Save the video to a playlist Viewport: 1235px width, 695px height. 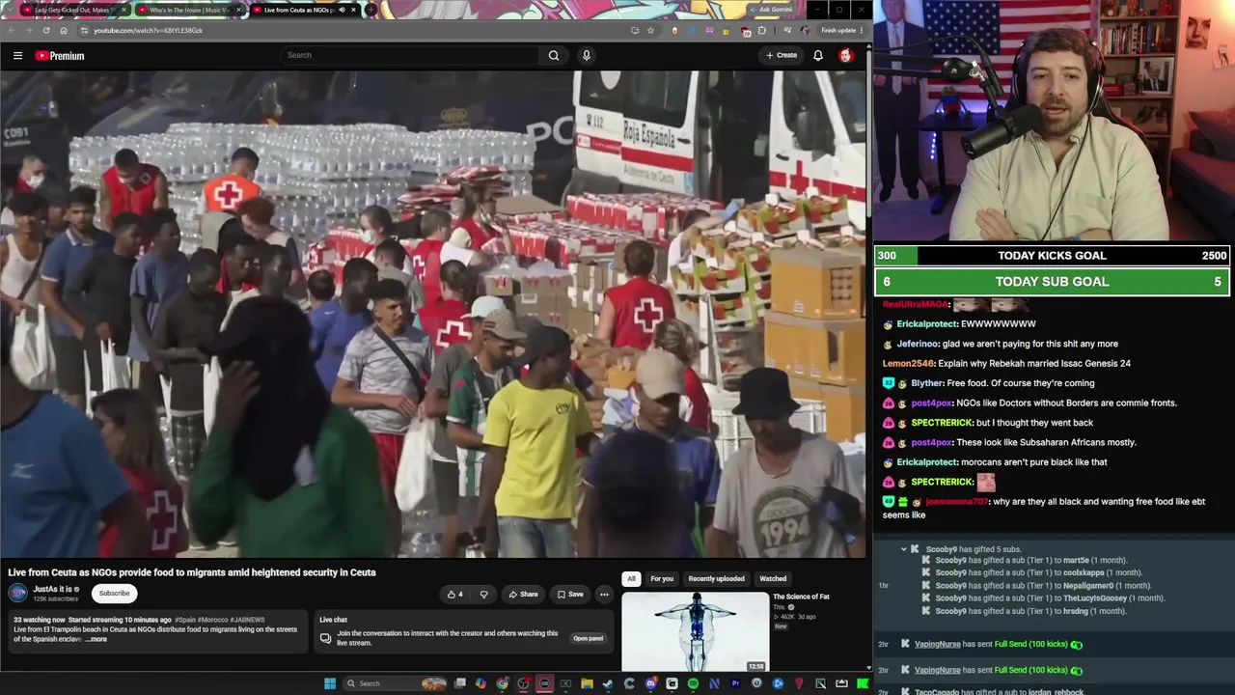[x=570, y=595]
